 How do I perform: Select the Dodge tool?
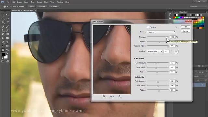pyautogui.click(x=7, y=38)
